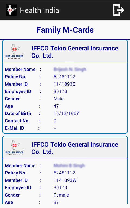Open second IFFCO Tokio General Insurance card header
This screenshot has width=130, height=208.
click(65, 148)
